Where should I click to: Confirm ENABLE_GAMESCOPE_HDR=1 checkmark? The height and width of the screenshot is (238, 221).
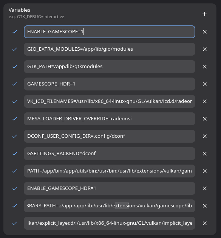[x=15, y=188]
